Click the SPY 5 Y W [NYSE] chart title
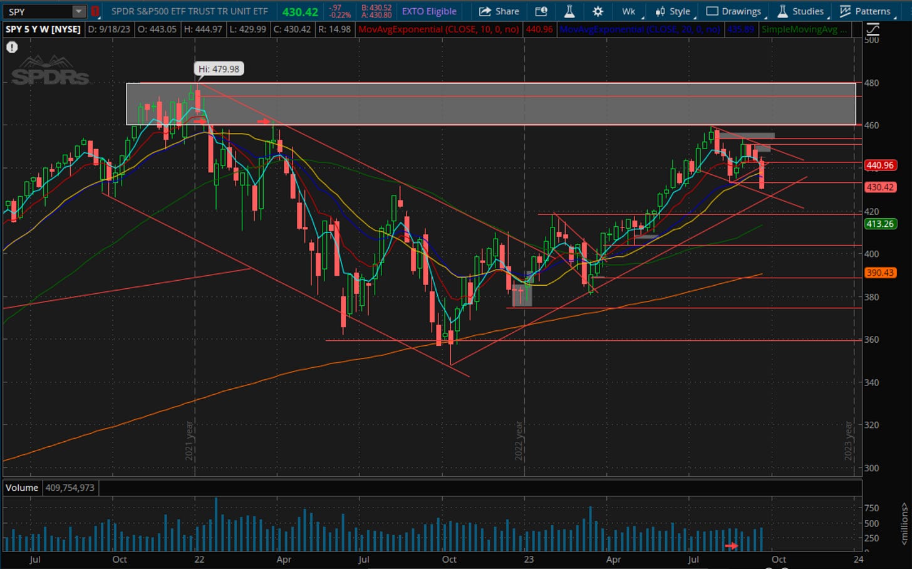 (x=43, y=29)
